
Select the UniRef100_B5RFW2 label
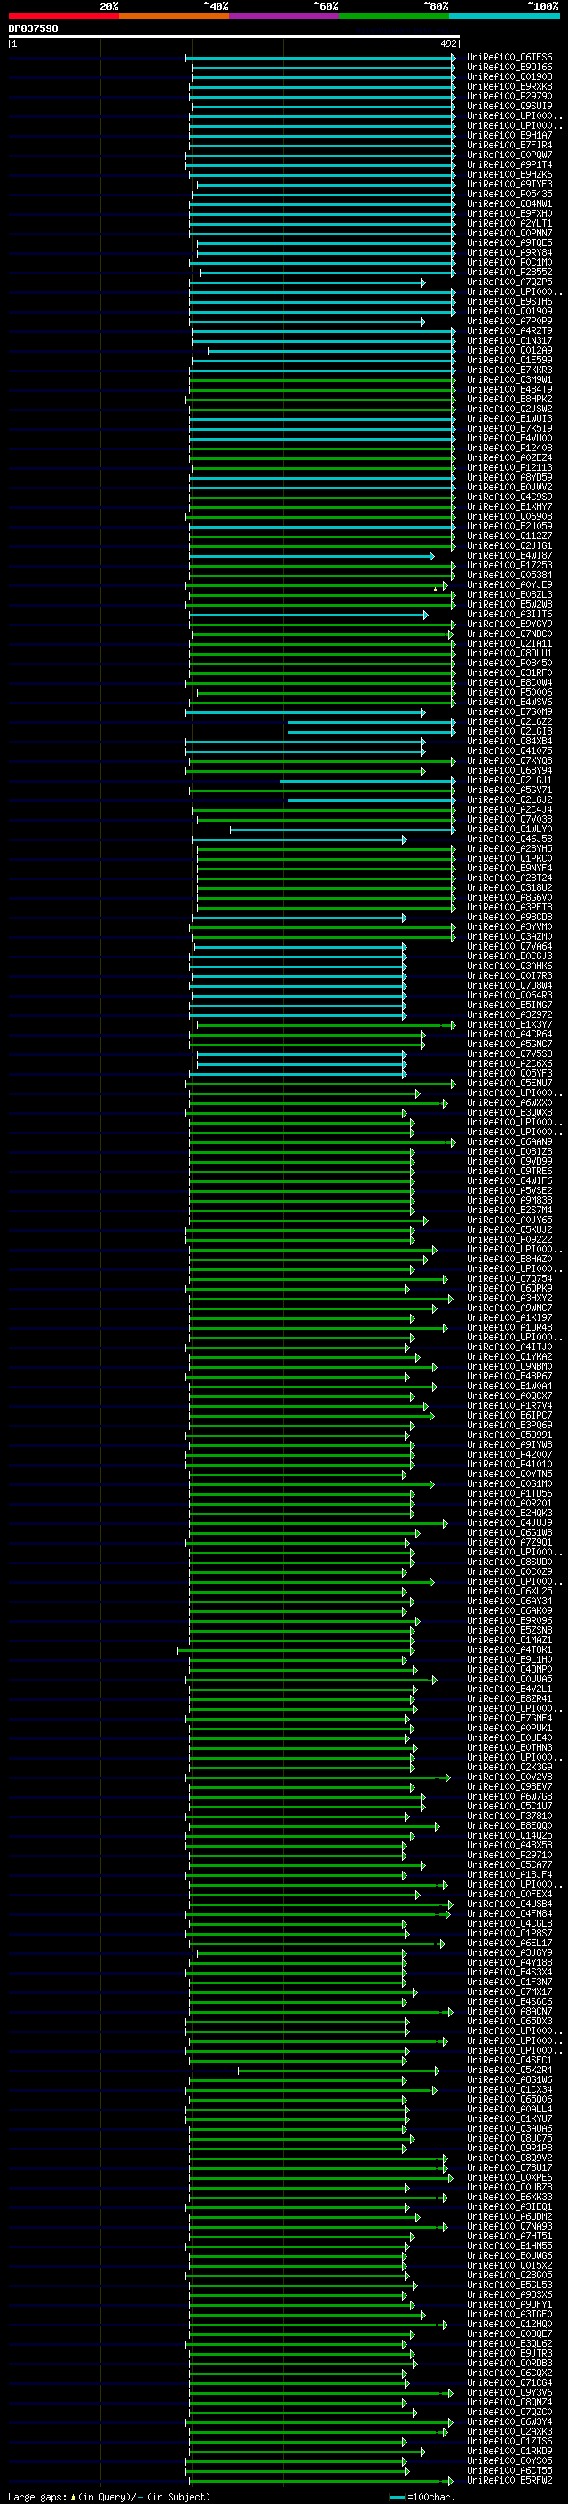(x=509, y=2481)
